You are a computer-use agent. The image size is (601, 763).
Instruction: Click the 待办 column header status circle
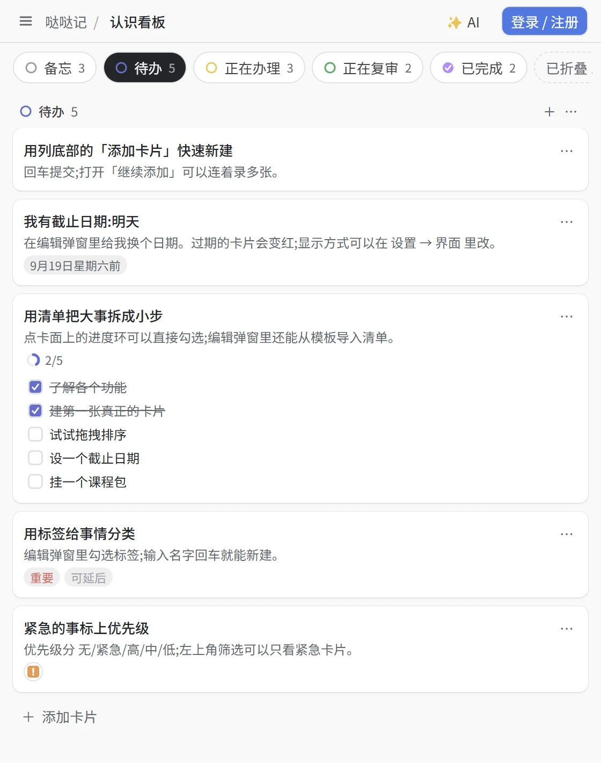pos(26,111)
